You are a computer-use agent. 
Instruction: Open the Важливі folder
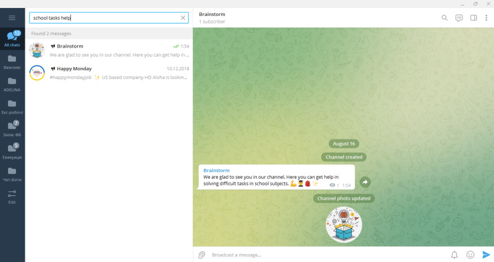pos(12,62)
